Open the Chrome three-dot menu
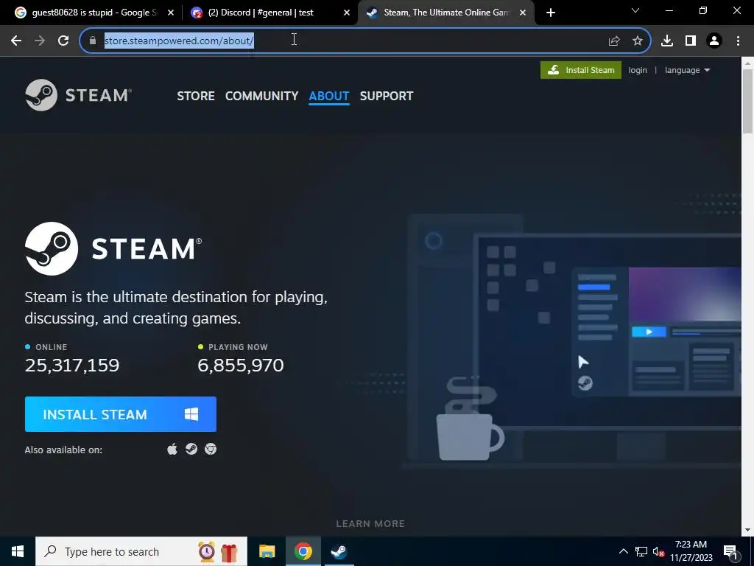Viewport: 754px width, 566px height. click(738, 41)
